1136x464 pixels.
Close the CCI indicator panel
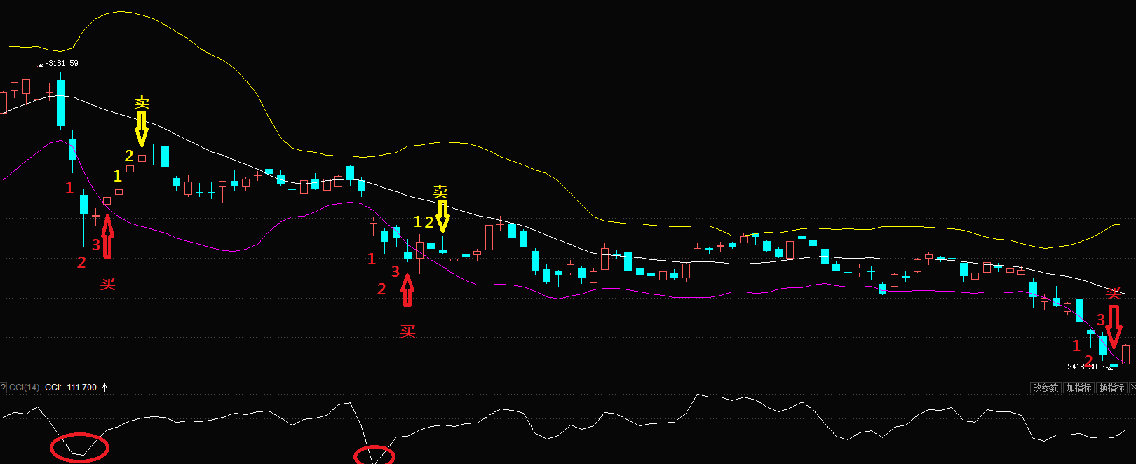[1132, 388]
